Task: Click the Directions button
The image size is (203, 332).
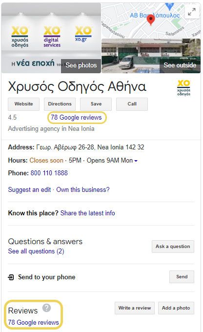Action: 60,104
